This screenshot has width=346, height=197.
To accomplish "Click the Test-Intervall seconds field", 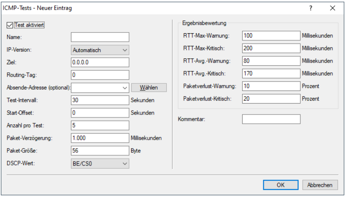I will click(100, 100).
